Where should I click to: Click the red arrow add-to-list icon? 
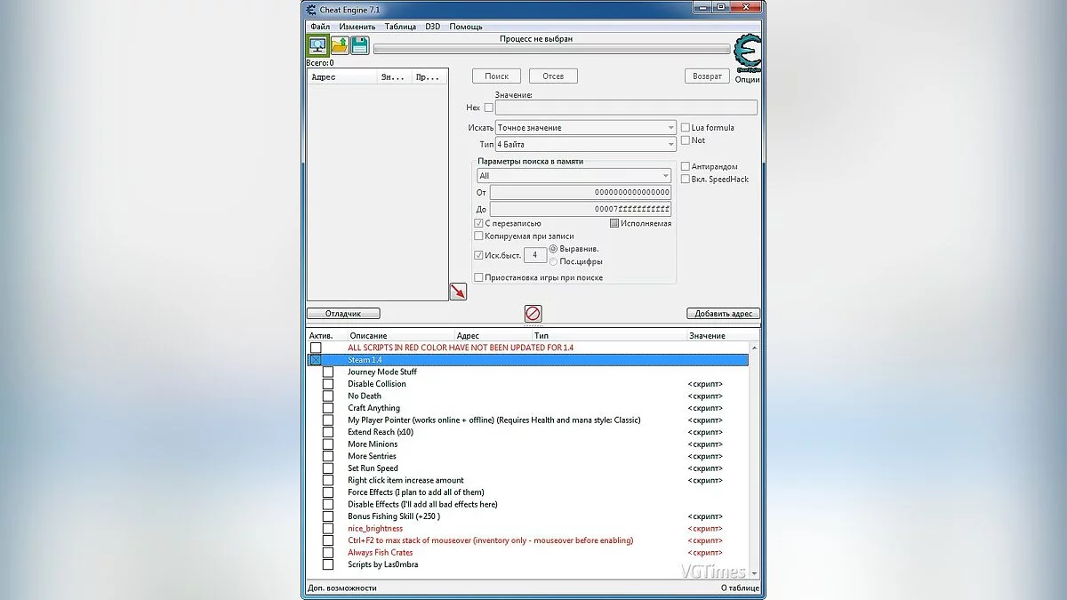point(458,291)
